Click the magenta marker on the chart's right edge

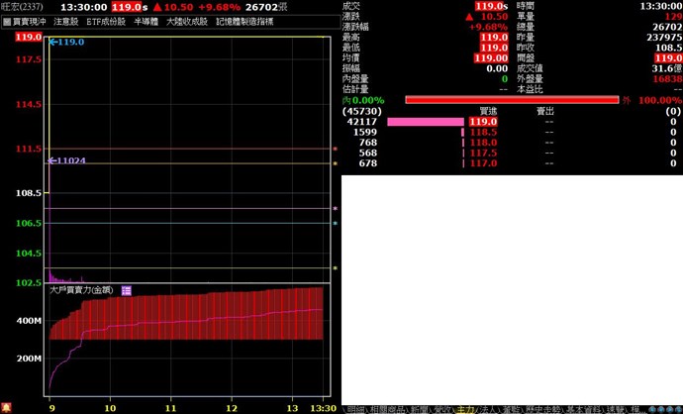click(x=335, y=209)
